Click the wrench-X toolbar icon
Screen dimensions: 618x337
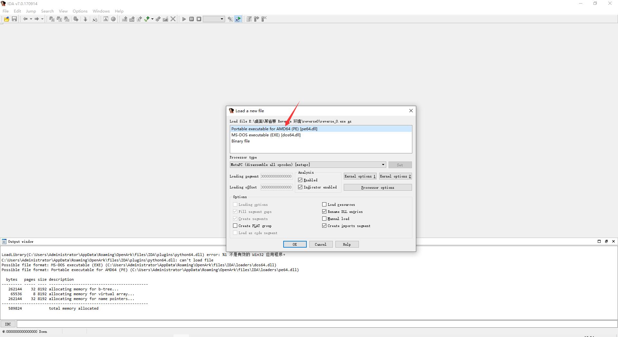(264, 19)
